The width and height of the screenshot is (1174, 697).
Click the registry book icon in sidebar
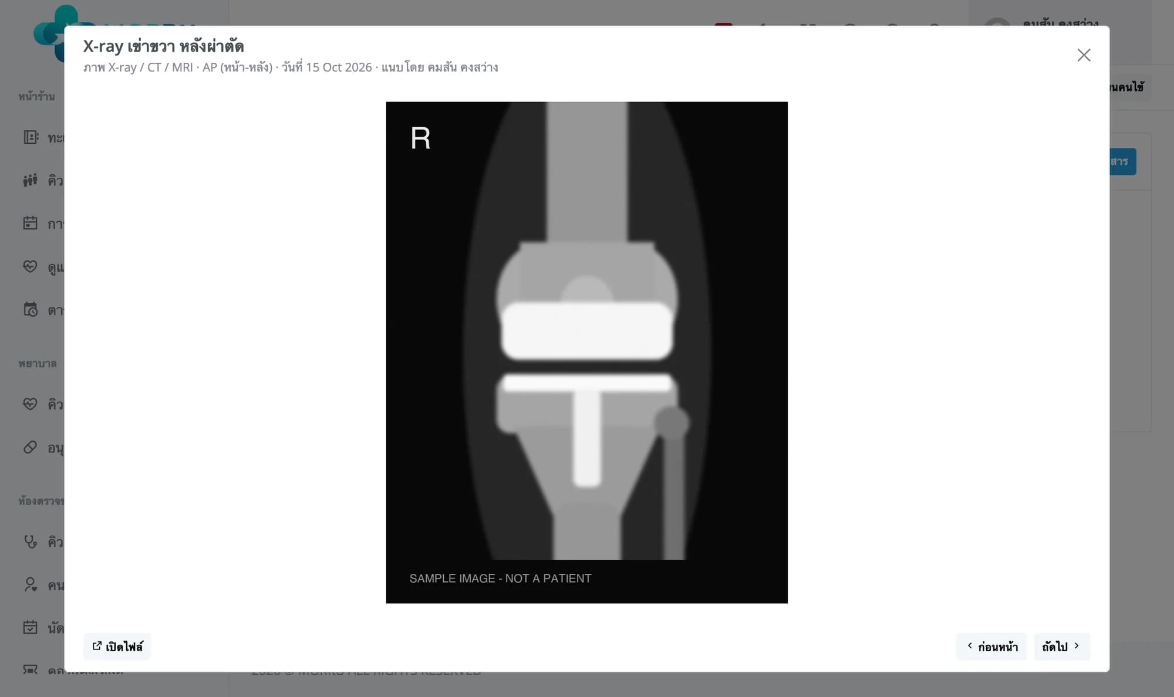[x=31, y=137]
